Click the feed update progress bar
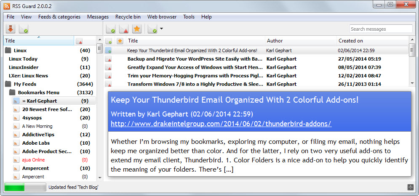The image size is (419, 196). click(25, 187)
